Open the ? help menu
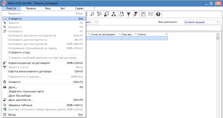Image resolution: width=223 pixels, height=118 pixels. pos(94,8)
